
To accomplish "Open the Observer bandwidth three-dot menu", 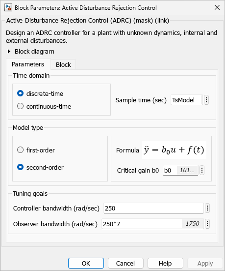I will (x=207, y=224).
